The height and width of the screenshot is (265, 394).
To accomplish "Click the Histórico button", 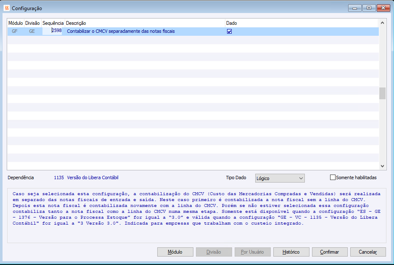I will pos(291,252).
